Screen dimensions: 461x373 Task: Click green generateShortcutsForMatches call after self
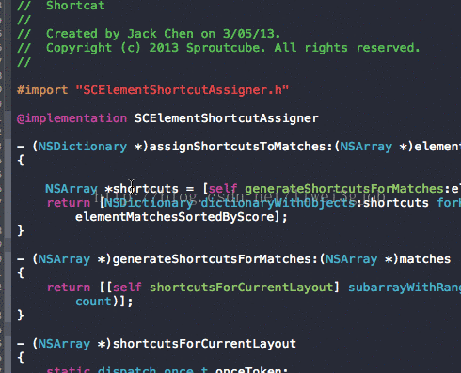pyautogui.click(x=344, y=189)
